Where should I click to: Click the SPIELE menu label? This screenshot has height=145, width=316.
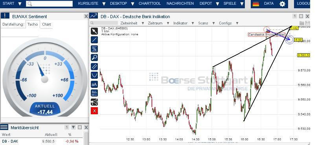(x=230, y=4)
